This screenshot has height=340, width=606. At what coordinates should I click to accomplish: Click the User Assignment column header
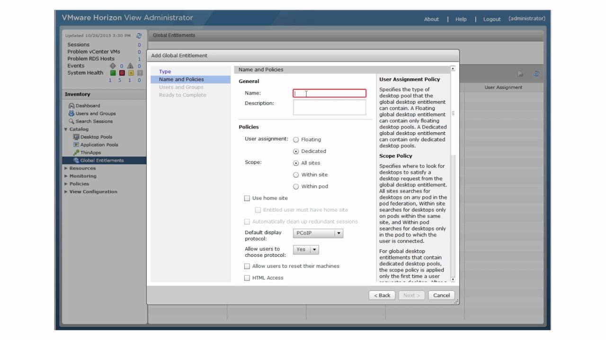[x=503, y=87]
